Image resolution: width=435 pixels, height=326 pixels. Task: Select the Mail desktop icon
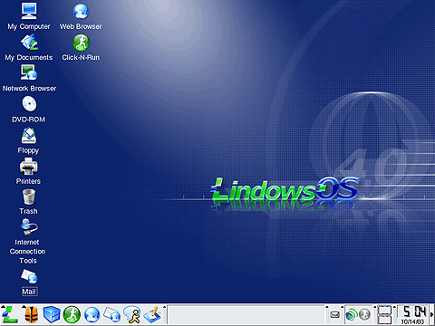point(29,283)
